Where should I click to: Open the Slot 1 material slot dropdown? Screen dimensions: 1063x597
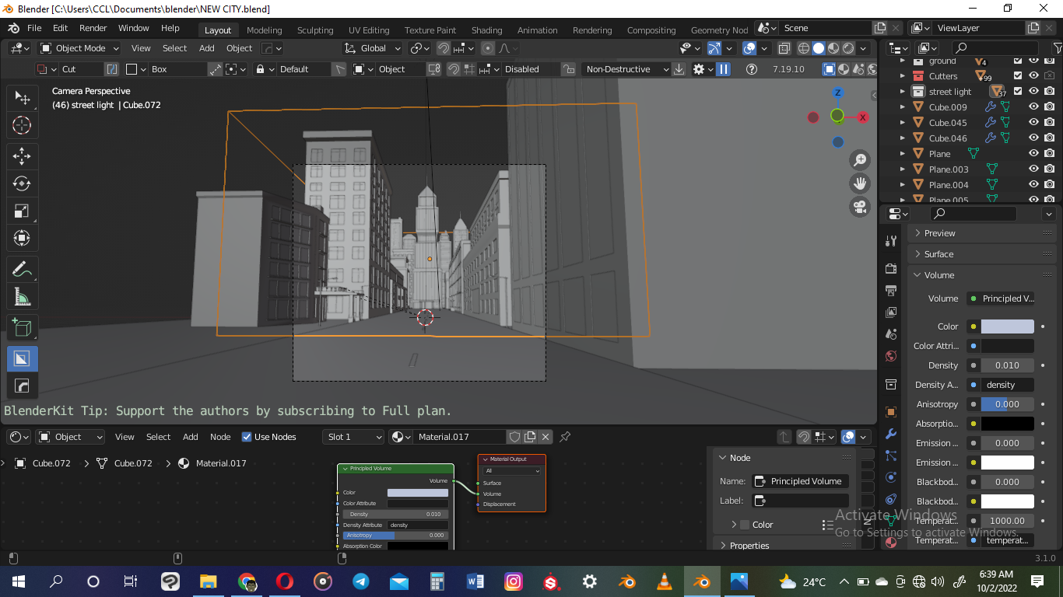pos(354,437)
